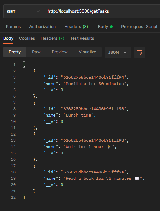Open the request Body tab

tap(105, 27)
